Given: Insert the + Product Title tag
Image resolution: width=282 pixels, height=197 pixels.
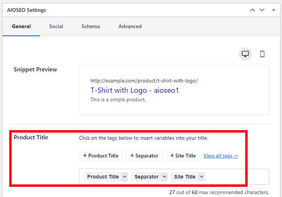Looking at the screenshot, I should 100,156.
